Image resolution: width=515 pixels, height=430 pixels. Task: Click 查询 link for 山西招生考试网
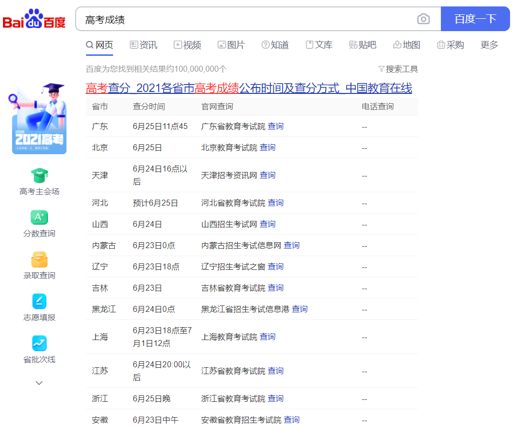click(268, 224)
